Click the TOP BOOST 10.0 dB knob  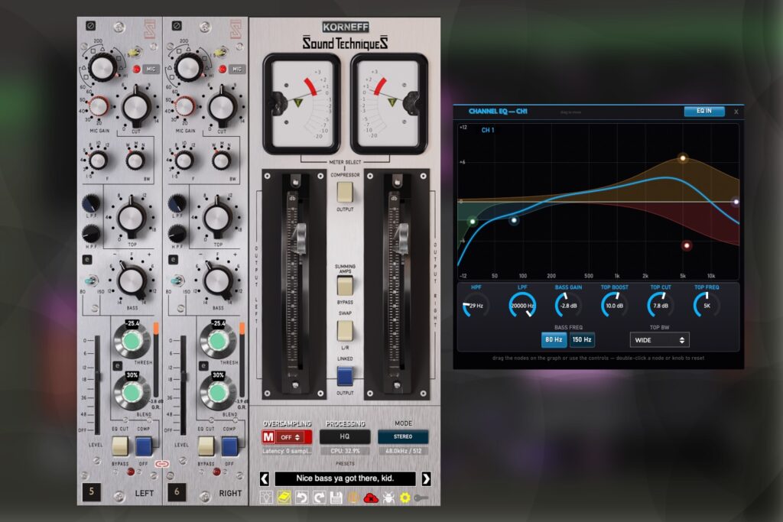click(614, 305)
